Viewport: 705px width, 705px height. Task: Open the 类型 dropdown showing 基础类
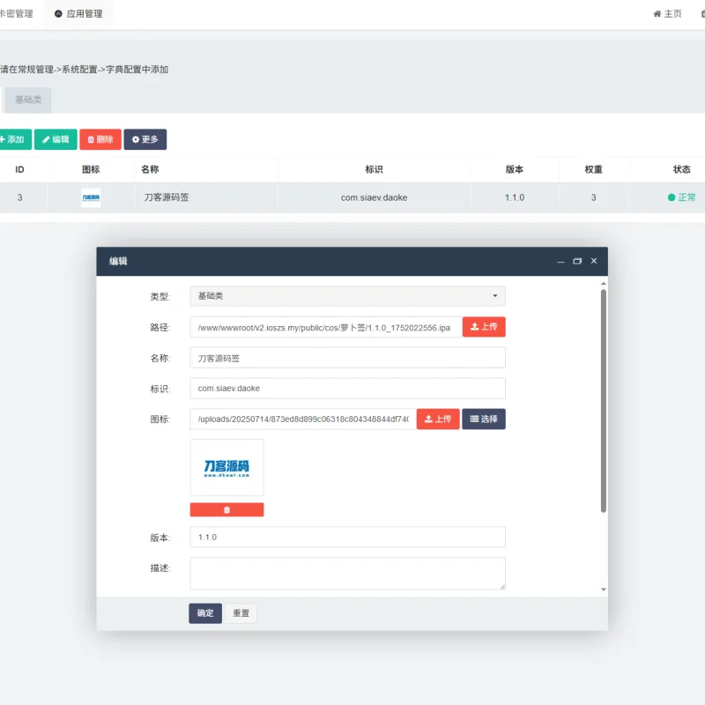coord(347,296)
